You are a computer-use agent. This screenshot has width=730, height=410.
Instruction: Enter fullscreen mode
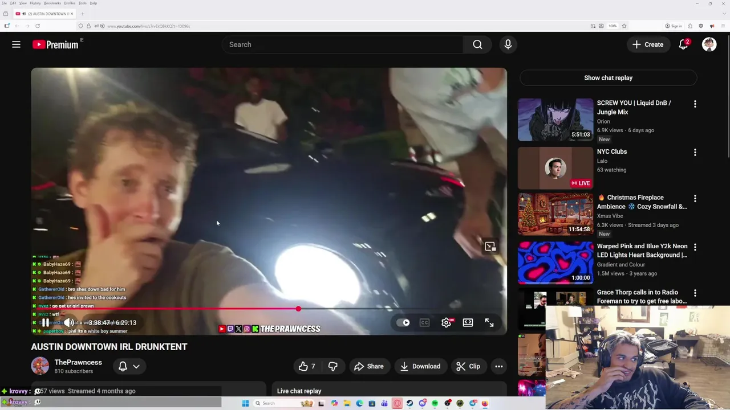coord(489,322)
